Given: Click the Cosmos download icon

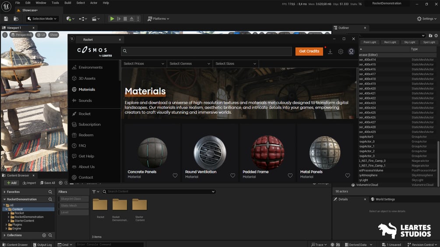Looking at the screenshot, I should pyautogui.click(x=330, y=52).
